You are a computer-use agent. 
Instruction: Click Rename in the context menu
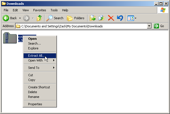pyautogui.click(x=40, y=97)
